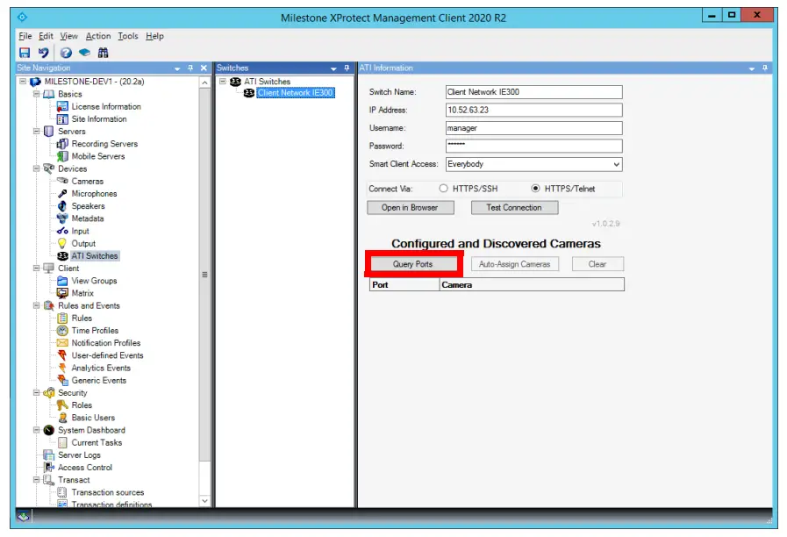
Task: Click the Server Logs icon
Action: point(48,455)
